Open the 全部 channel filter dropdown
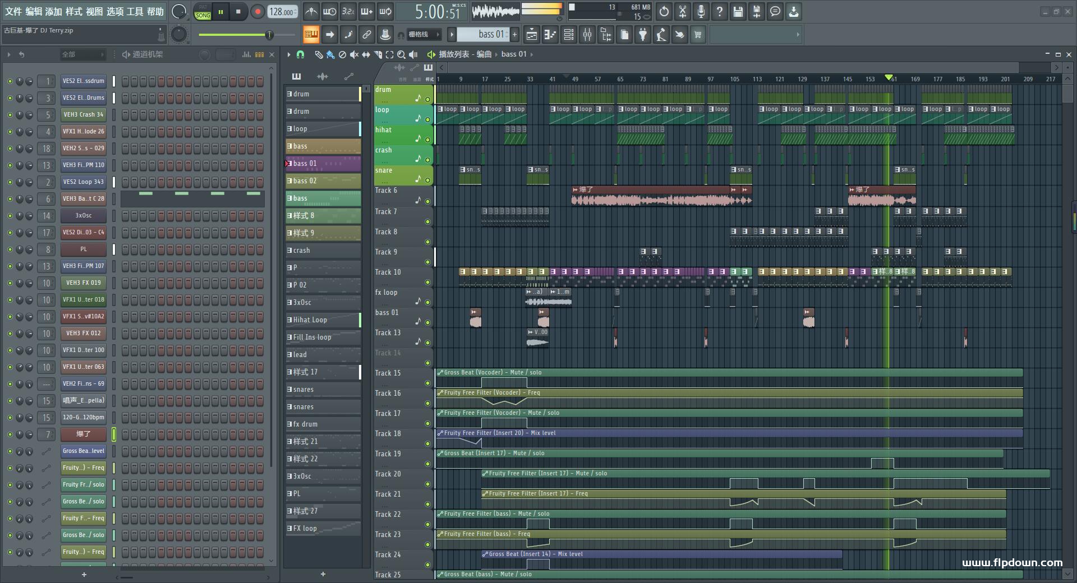 pyautogui.click(x=83, y=54)
